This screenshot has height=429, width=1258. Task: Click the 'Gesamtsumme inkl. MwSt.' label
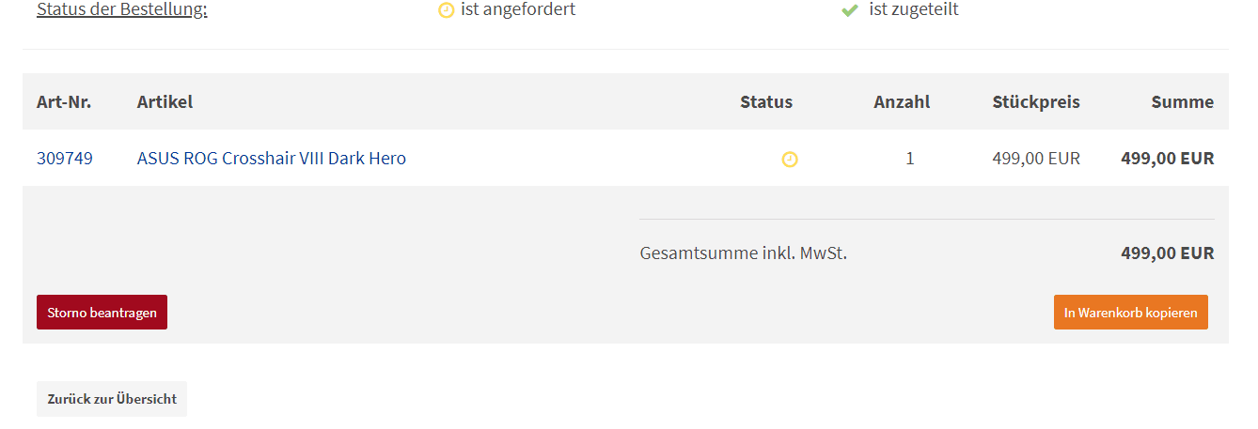pyautogui.click(x=743, y=253)
